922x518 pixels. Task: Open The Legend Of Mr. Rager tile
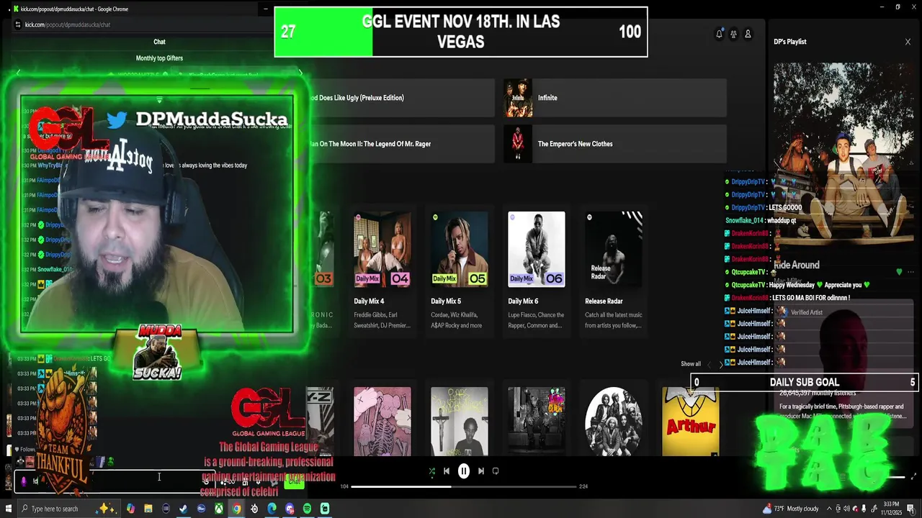click(x=400, y=144)
